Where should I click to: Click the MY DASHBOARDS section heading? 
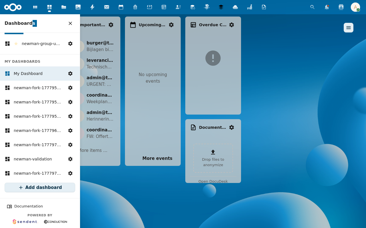pos(22,62)
